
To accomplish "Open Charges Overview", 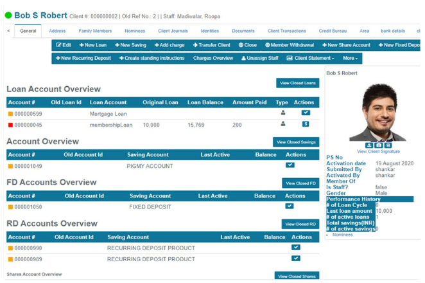I will click(x=213, y=58).
